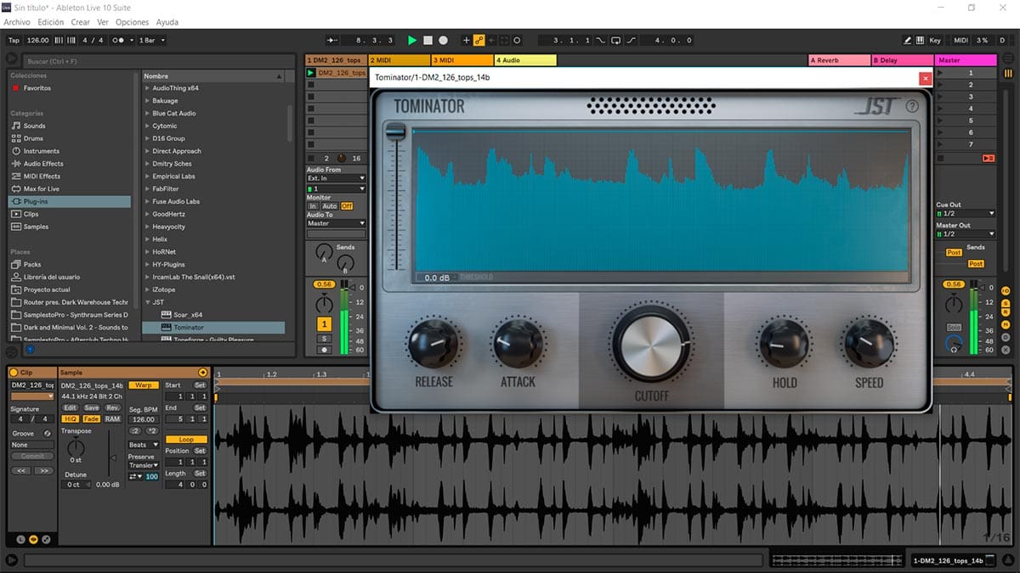Select Instruments category in browser

tap(41, 151)
